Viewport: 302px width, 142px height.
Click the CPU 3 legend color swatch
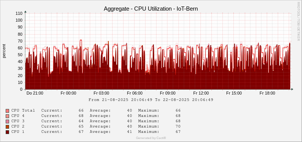[8, 121]
